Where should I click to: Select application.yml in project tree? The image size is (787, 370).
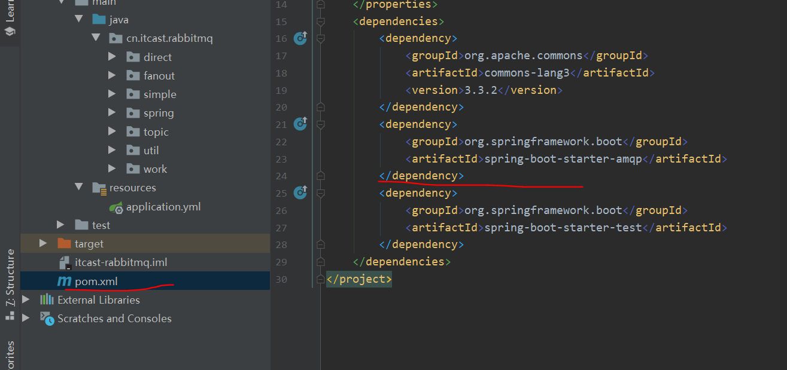pos(145,207)
